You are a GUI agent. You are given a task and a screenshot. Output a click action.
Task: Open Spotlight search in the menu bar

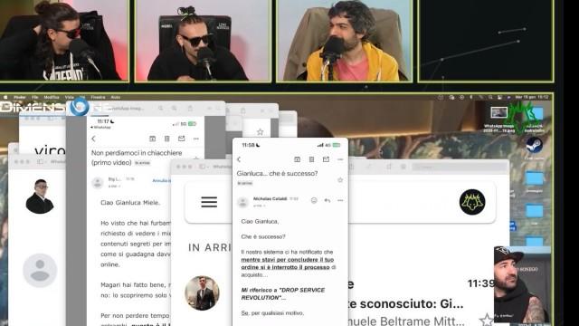[x=490, y=97]
